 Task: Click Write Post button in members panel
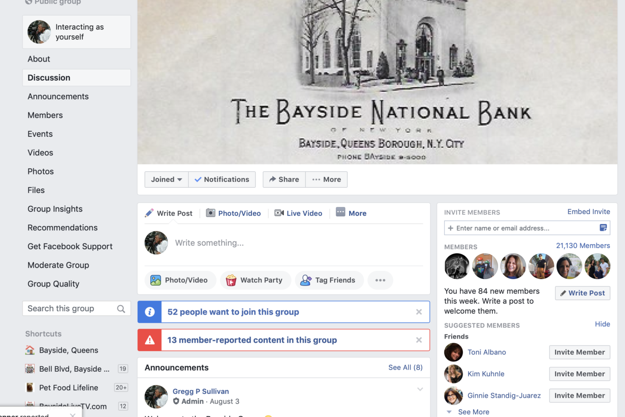click(583, 293)
